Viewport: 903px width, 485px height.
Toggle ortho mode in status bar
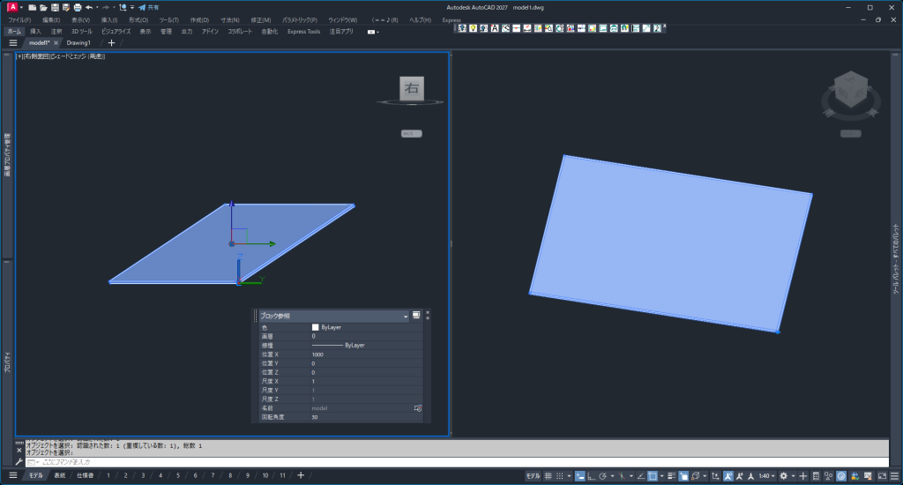pyautogui.click(x=591, y=475)
